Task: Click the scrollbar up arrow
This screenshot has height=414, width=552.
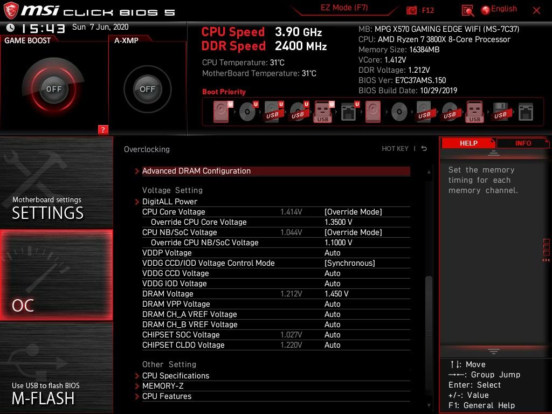Action: [429, 172]
